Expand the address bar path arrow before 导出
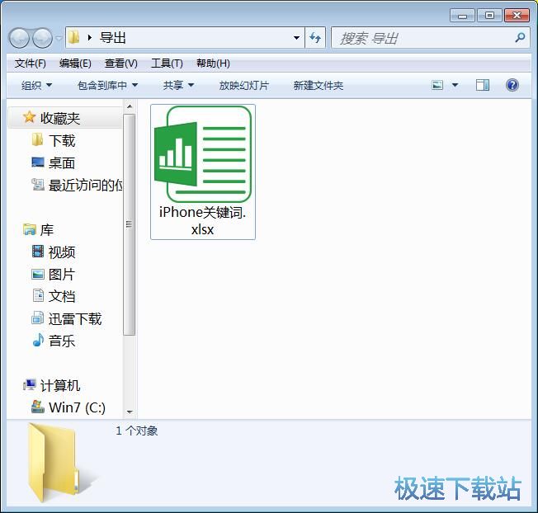The image size is (538, 513). point(90,38)
